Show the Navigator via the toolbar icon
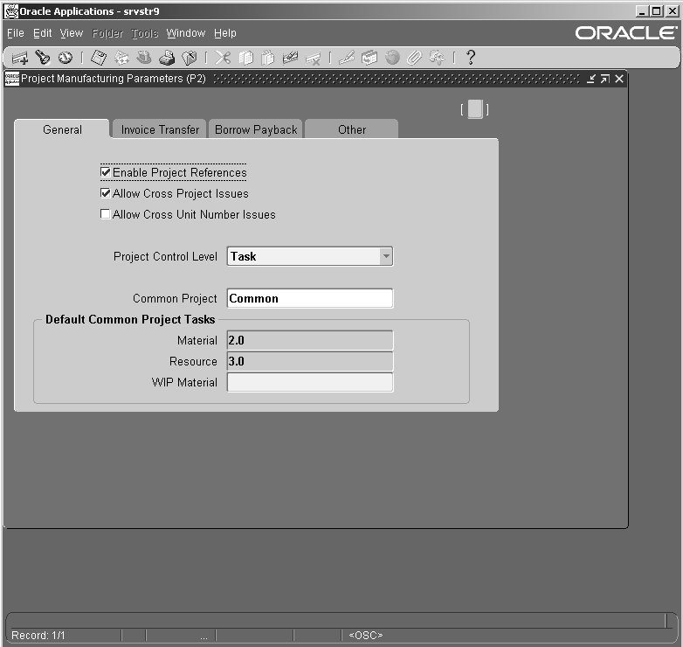Viewport: 683px width, 647px height. [x=66, y=58]
